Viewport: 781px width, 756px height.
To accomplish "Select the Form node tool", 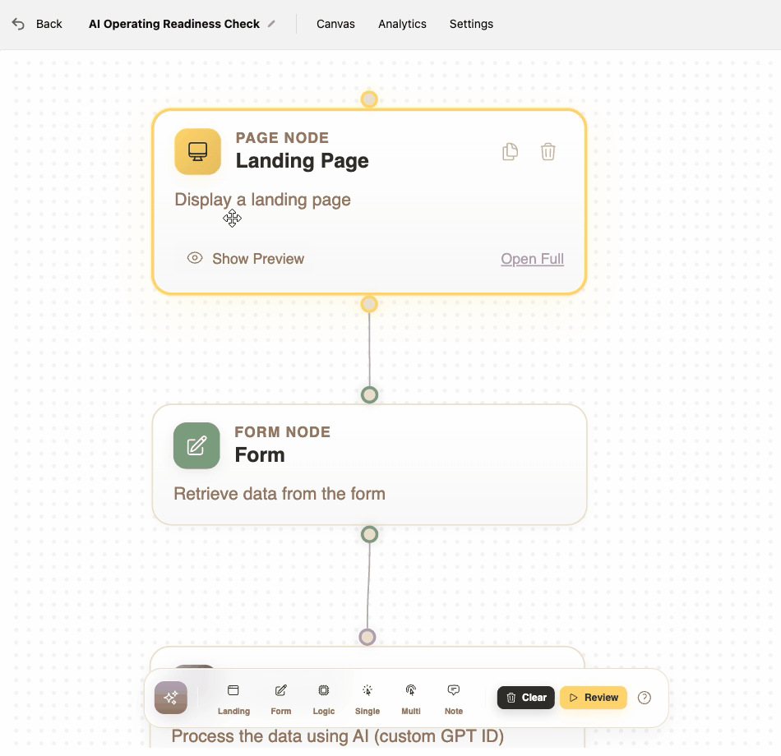I will tap(280, 698).
